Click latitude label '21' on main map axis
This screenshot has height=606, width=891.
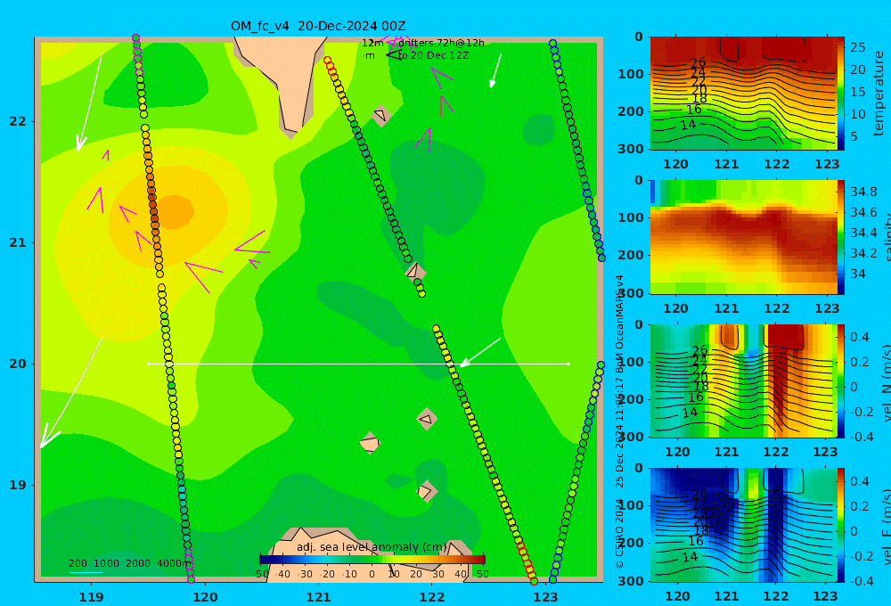tap(18, 242)
